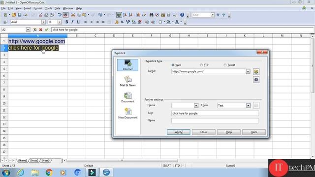Open the Tools menu
The image size is (315, 177).
(48, 8)
